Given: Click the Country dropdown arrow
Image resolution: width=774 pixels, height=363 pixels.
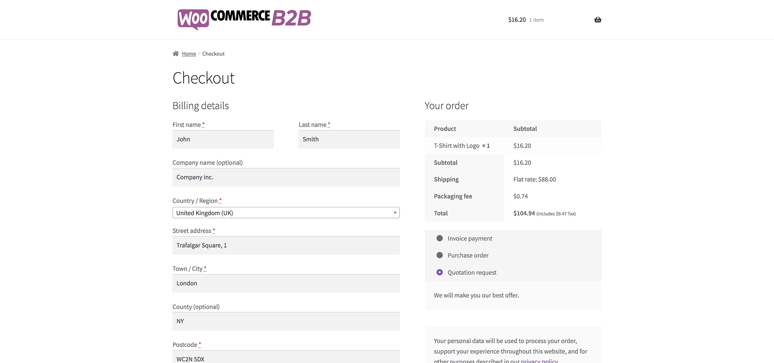Looking at the screenshot, I should 395,213.
